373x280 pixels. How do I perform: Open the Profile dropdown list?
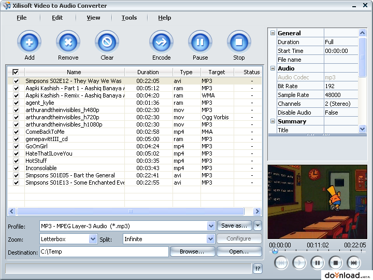[211, 226]
